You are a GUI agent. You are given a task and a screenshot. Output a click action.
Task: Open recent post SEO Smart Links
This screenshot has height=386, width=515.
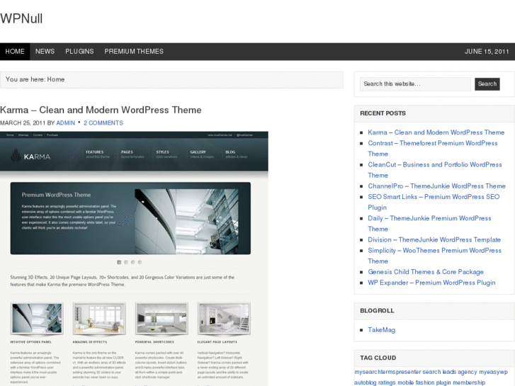click(434, 202)
